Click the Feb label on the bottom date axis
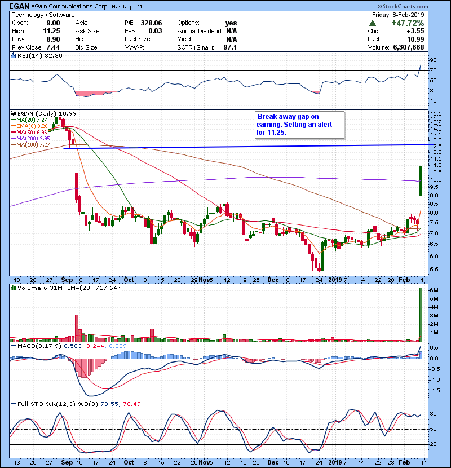 [x=404, y=462]
